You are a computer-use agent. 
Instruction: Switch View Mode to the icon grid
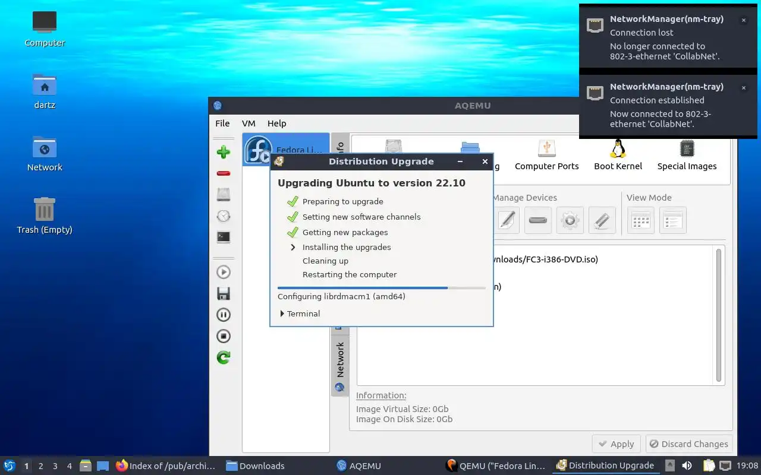641,220
